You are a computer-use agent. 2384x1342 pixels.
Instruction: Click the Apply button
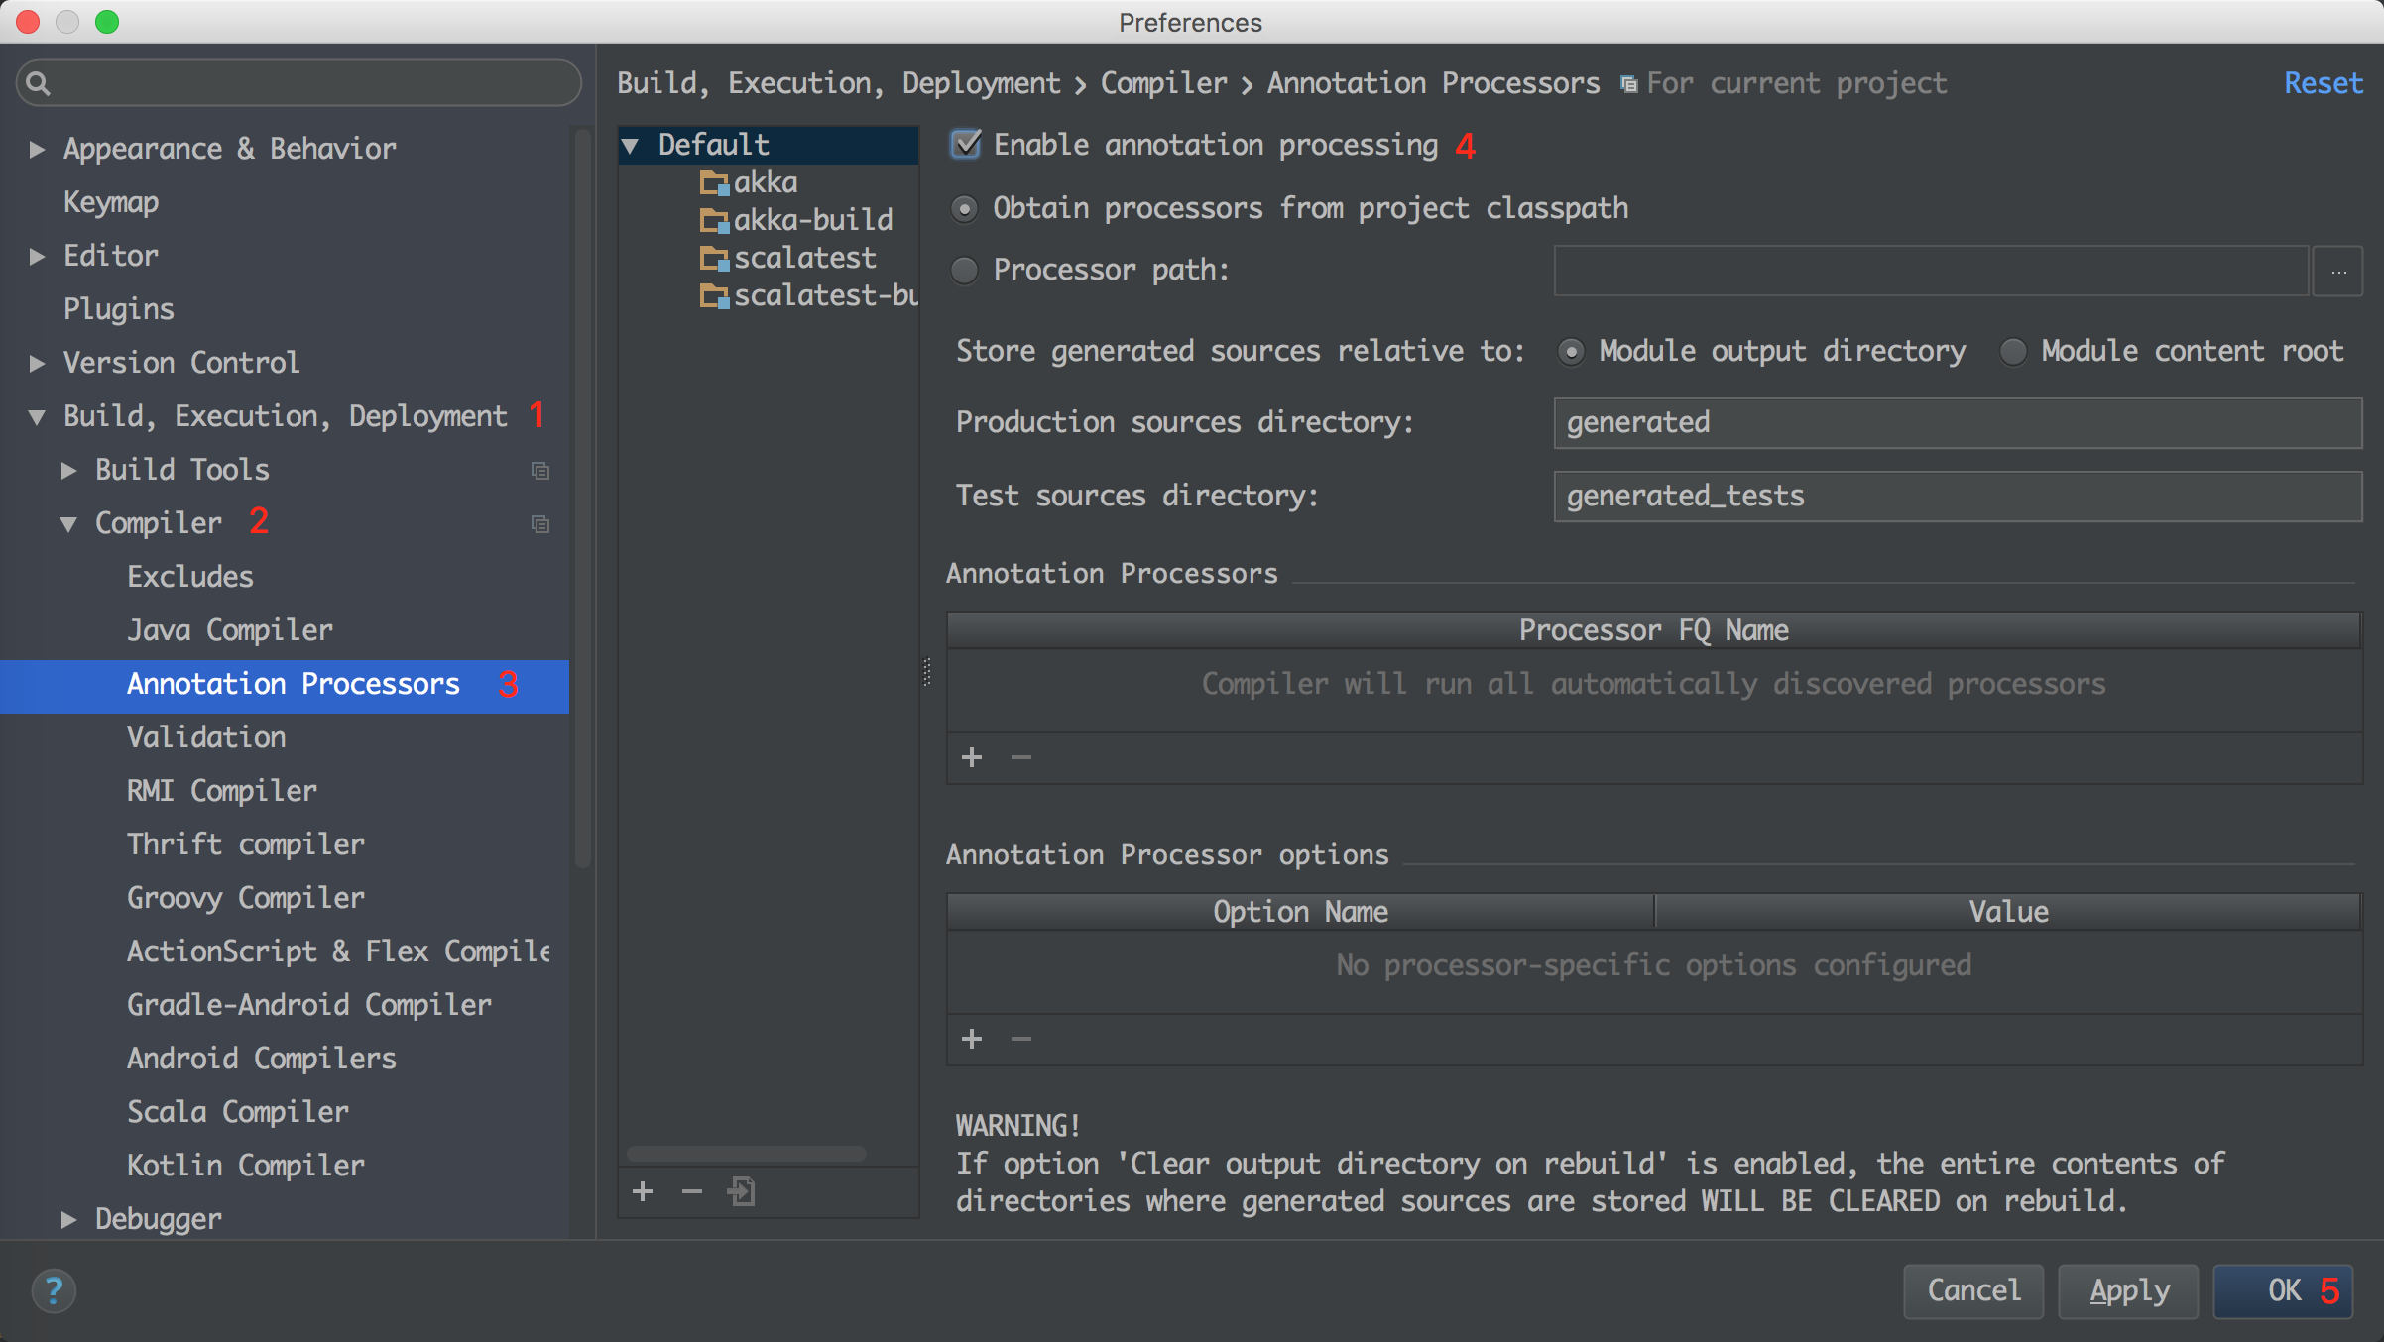(2129, 1290)
